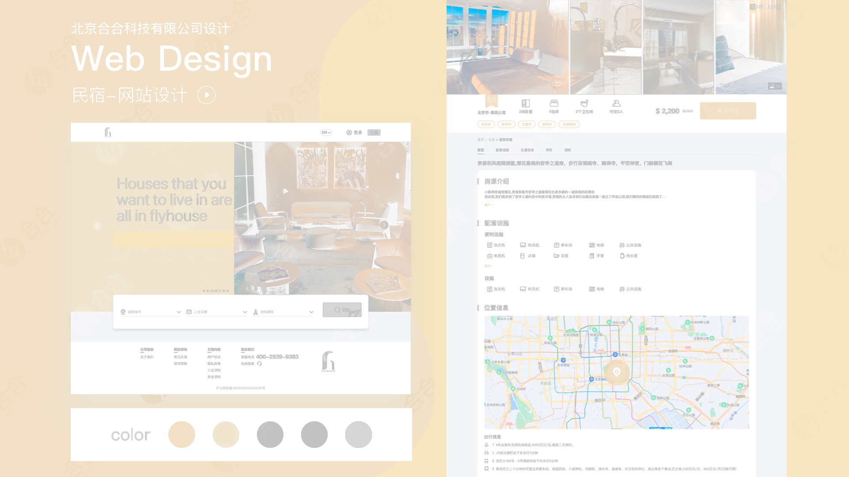Click the play circle icon beside 民宿-网站设计

point(207,95)
